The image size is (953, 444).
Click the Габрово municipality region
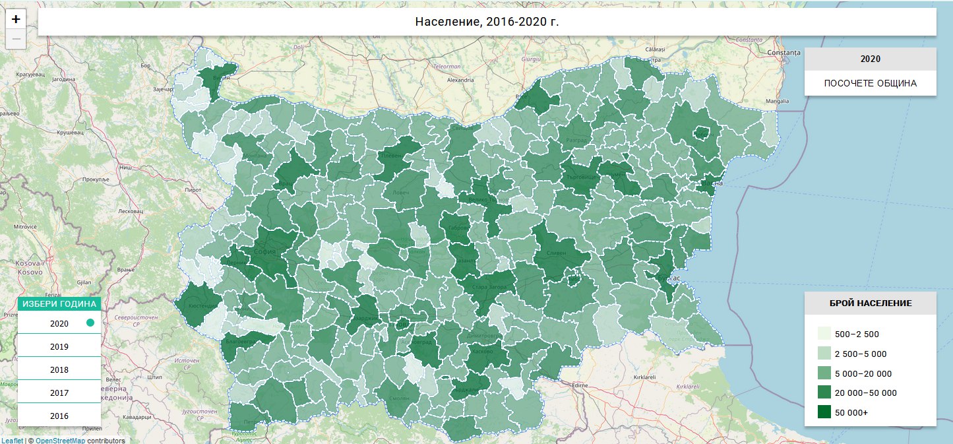[x=456, y=228]
